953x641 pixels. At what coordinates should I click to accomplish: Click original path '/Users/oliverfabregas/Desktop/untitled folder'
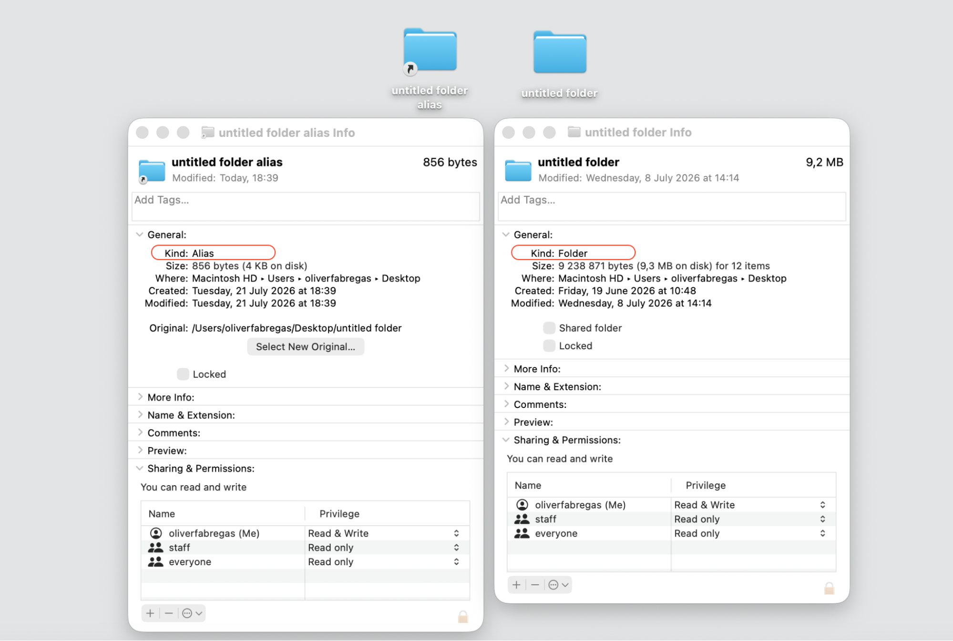297,328
